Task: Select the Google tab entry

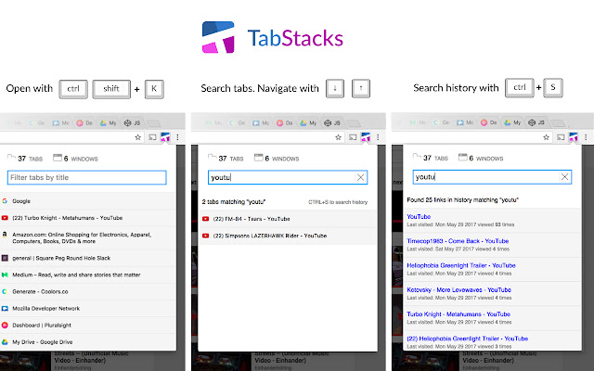Action: [x=88, y=201]
